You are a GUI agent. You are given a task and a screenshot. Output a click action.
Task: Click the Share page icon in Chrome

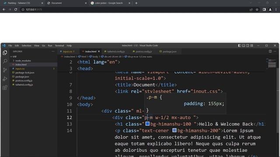(251, 10)
